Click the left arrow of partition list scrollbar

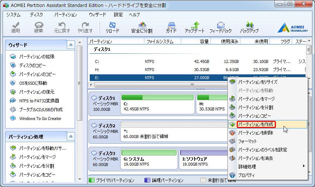point(91,85)
